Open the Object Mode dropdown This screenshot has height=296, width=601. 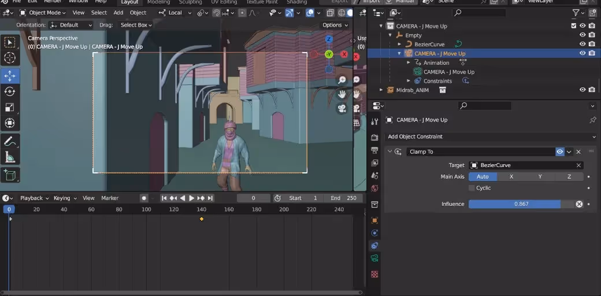[x=43, y=13]
